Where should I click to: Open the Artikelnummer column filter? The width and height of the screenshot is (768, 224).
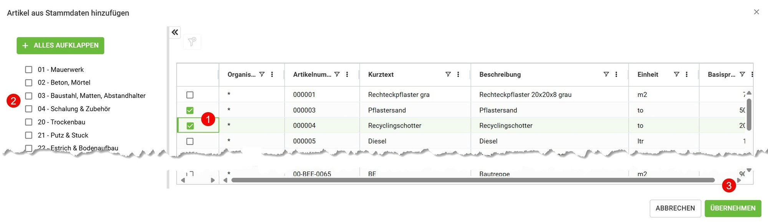click(338, 75)
